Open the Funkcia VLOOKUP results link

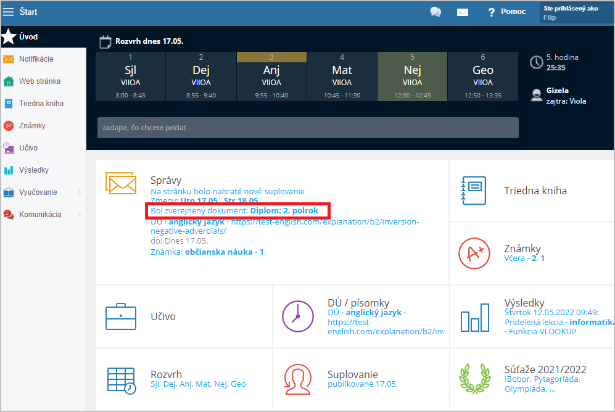pos(542,331)
